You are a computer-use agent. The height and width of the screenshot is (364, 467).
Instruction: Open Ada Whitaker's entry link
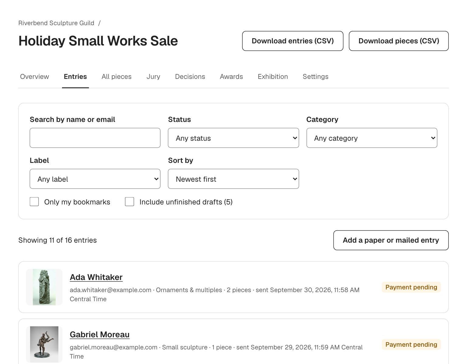point(96,277)
